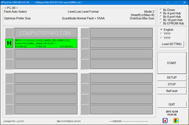Click the red download arrow icon
This screenshot has width=189, height=125.
(165, 121)
